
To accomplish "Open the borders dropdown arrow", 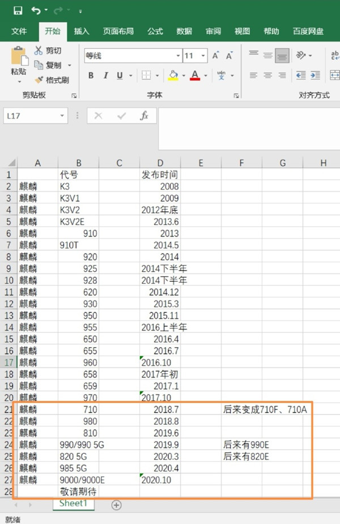I will 157,75.
